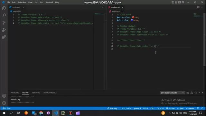Screen dimensions: 206x116
Task: Open Google Chrome from the taskbar
Action: coord(41,113)
